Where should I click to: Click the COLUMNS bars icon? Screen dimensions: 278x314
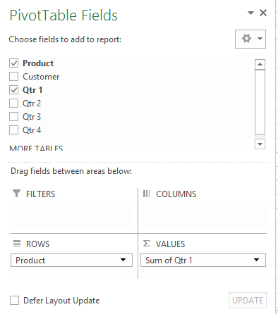click(x=146, y=194)
